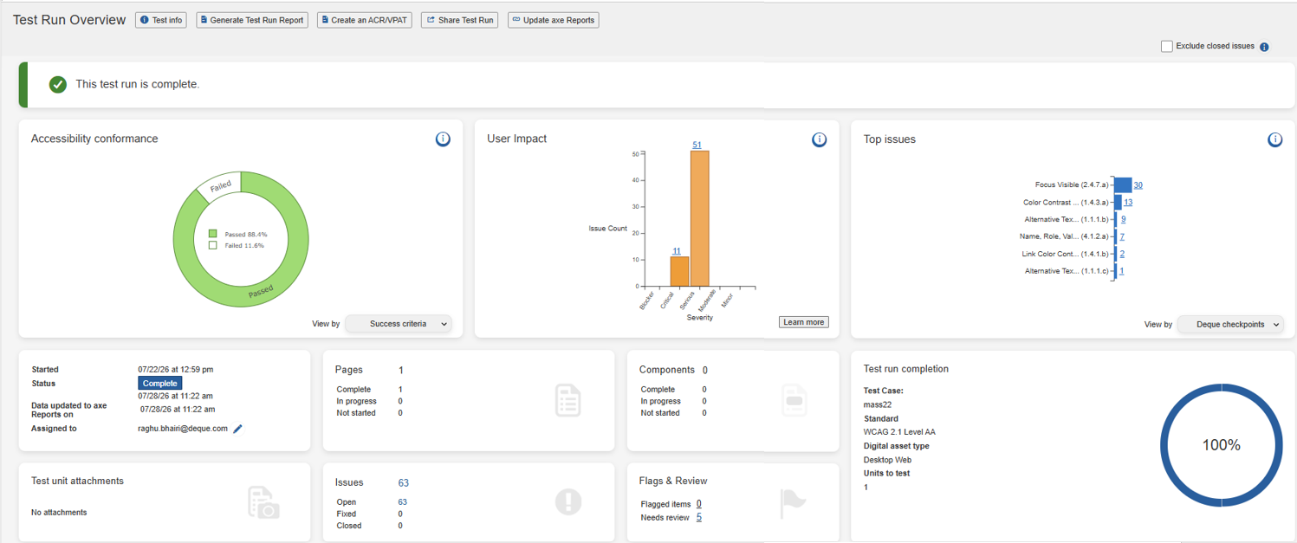Click the pencil icon to edit assignee
Image resolution: width=1297 pixels, height=543 pixels.
[238, 429]
